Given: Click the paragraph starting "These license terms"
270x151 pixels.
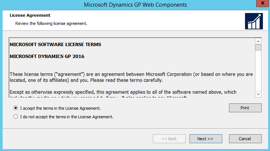Looking at the screenshot, I should [x=131, y=77].
